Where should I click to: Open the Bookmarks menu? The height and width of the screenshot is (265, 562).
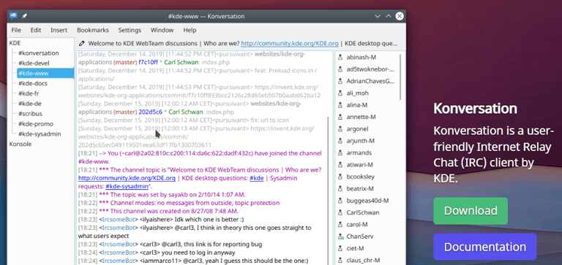[93, 30]
